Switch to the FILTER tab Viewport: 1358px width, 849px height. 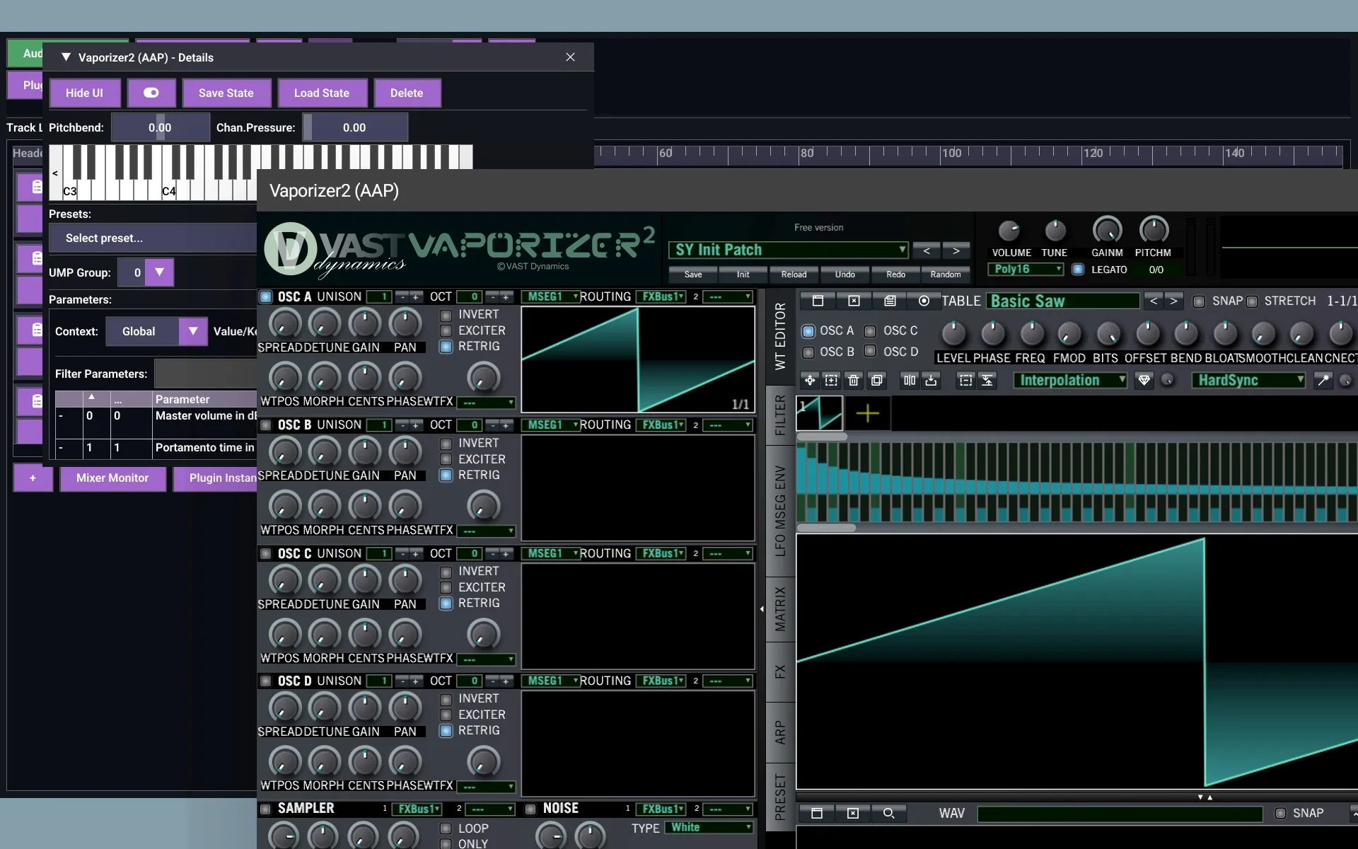pyautogui.click(x=780, y=415)
